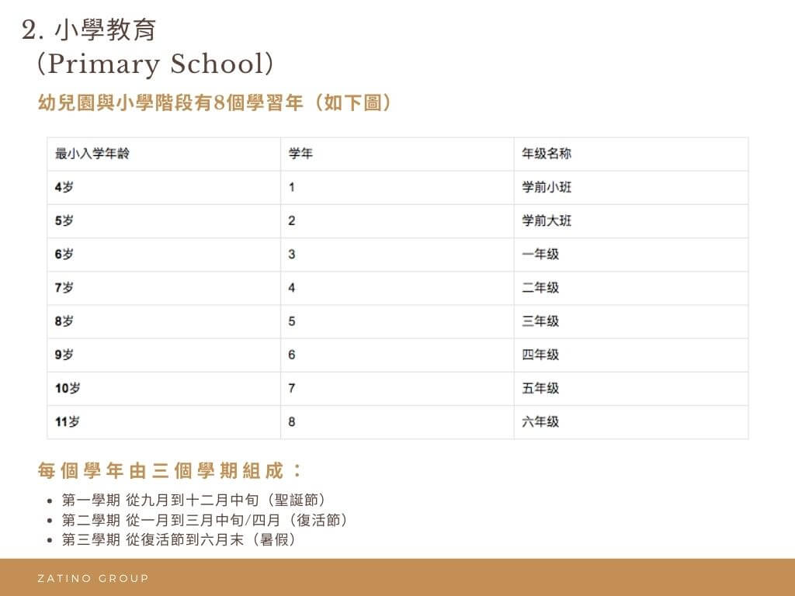The width and height of the screenshot is (795, 596).
Task: Select the "学前小班" table cell
Action: pos(547,187)
